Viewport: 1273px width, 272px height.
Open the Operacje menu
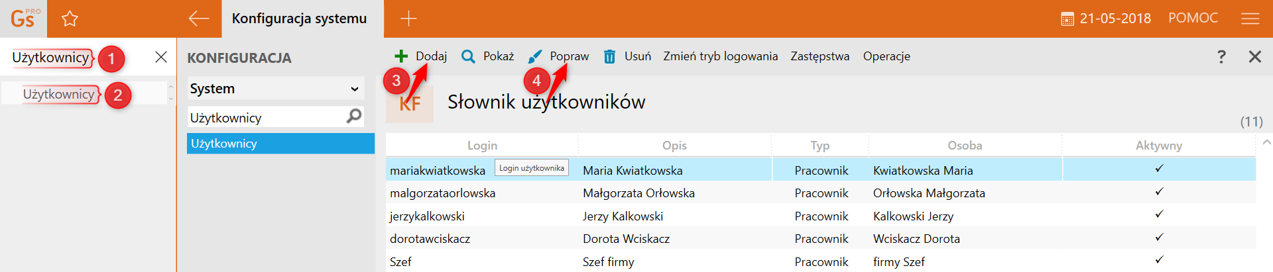(886, 56)
